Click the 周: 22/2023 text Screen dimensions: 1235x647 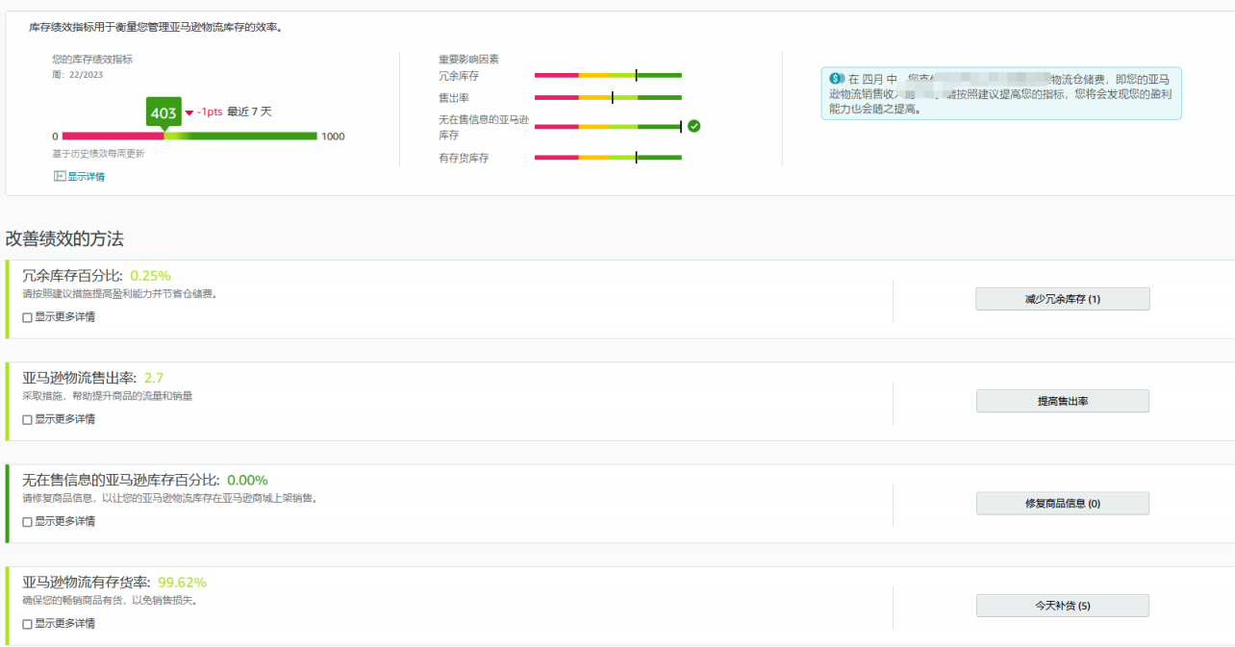(x=77, y=74)
